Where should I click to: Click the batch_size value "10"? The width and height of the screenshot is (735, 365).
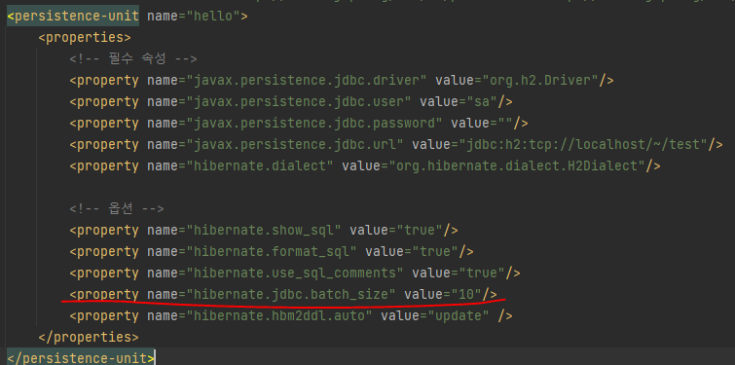pos(466,295)
